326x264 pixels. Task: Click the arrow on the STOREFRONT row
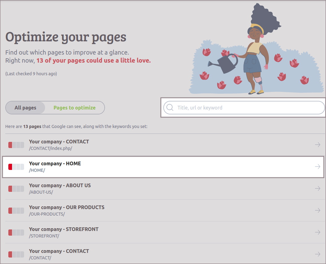pyautogui.click(x=317, y=232)
